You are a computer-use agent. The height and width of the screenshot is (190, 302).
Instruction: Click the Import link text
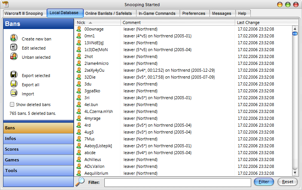pyautogui.click(x=28, y=94)
